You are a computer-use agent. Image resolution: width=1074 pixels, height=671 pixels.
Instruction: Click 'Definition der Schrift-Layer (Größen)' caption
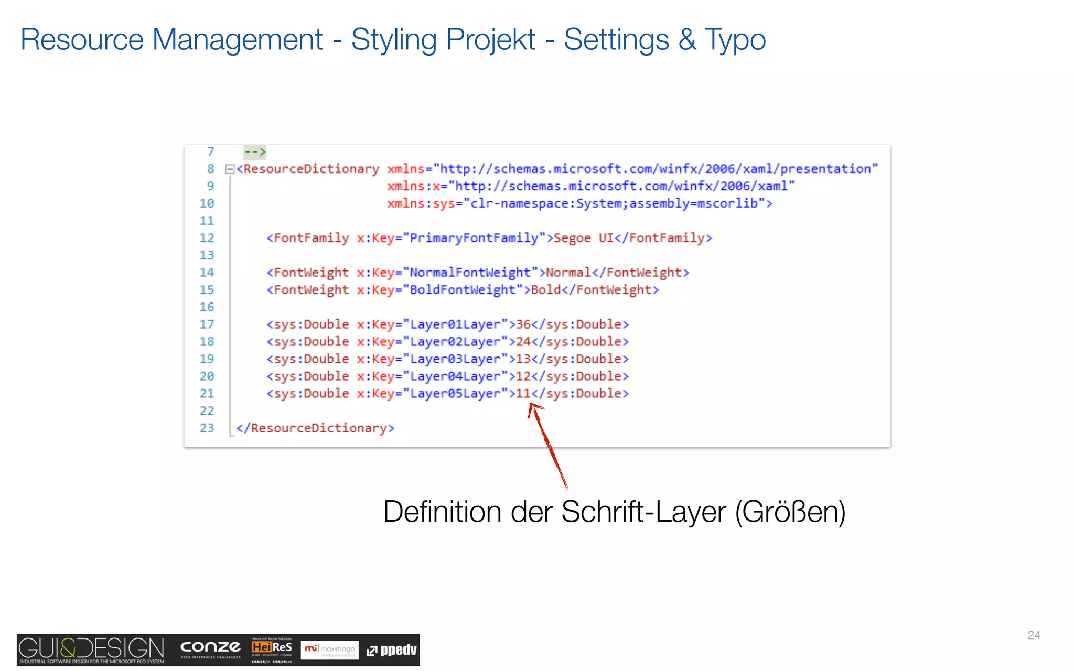click(614, 512)
